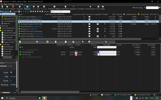Open Настроювання settings
The image size is (161, 100).
(x=90, y=8)
